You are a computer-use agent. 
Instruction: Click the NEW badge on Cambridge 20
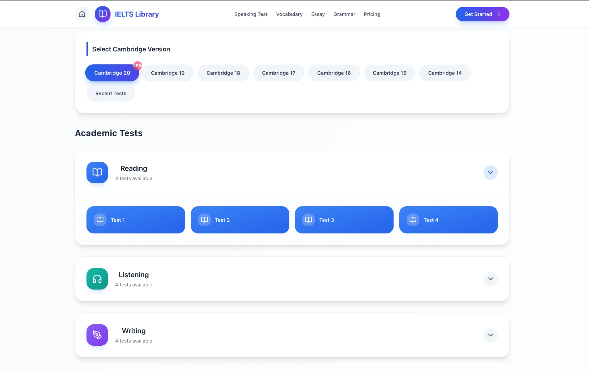[x=137, y=65]
